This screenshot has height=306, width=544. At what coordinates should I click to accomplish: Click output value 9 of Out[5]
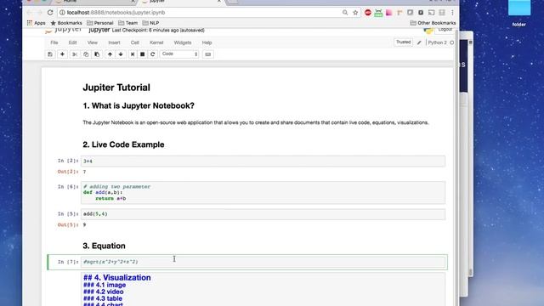tap(84, 224)
